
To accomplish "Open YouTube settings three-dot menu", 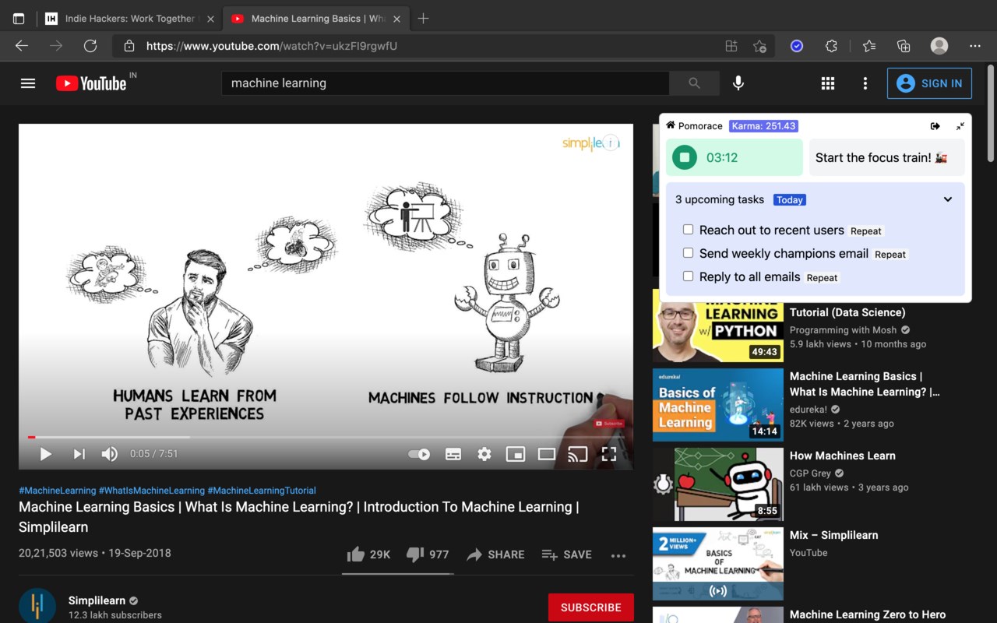I will [x=865, y=83].
